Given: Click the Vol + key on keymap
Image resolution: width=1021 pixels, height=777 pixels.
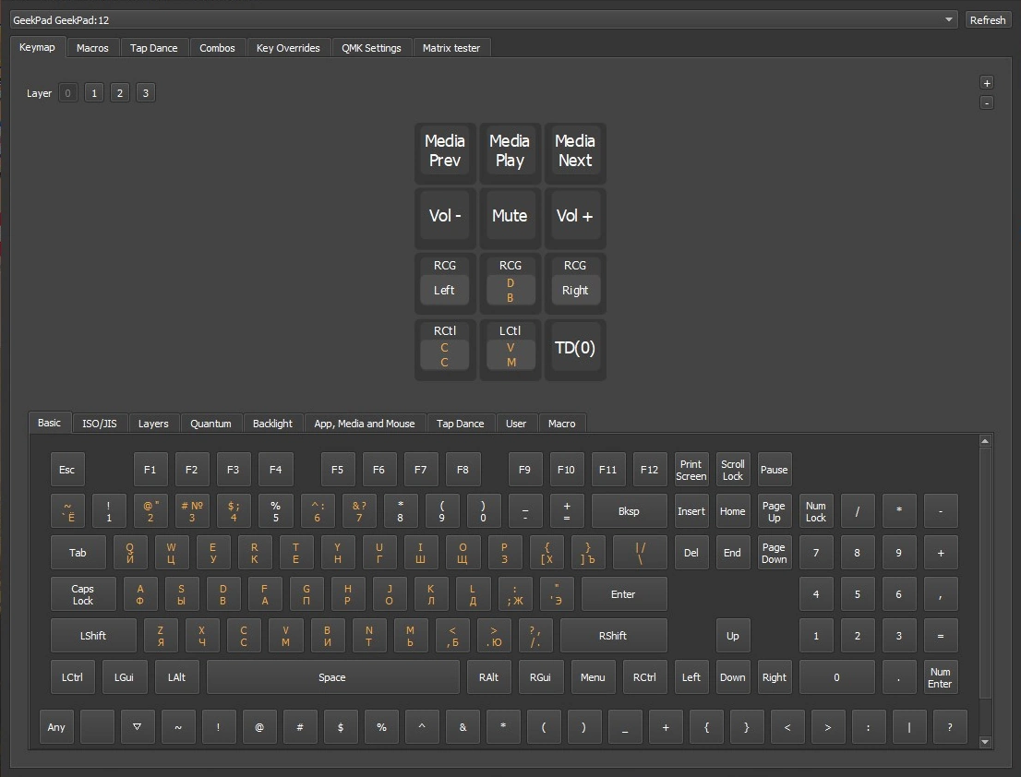Looking at the screenshot, I should click(574, 216).
